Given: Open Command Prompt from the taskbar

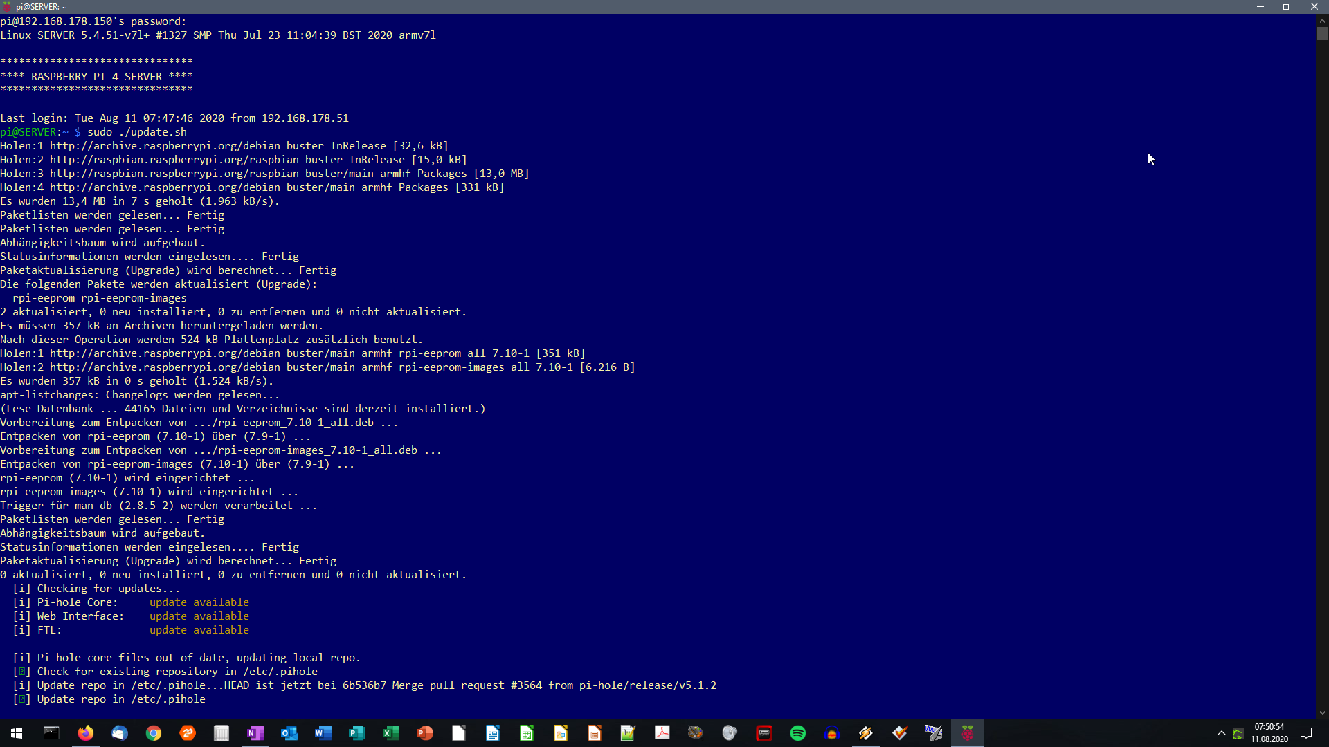Looking at the screenshot, I should [x=51, y=733].
